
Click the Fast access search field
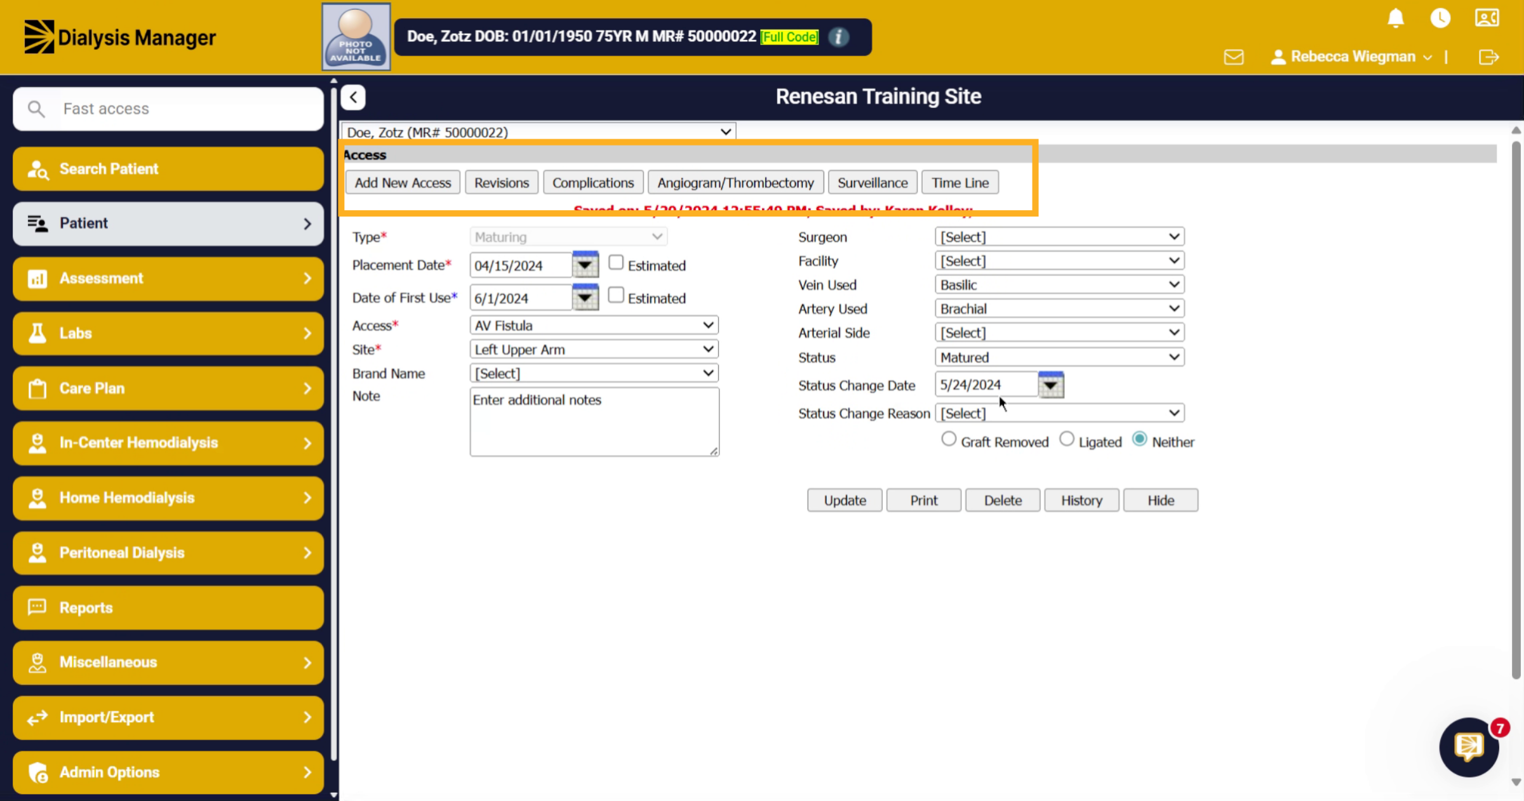pos(168,109)
